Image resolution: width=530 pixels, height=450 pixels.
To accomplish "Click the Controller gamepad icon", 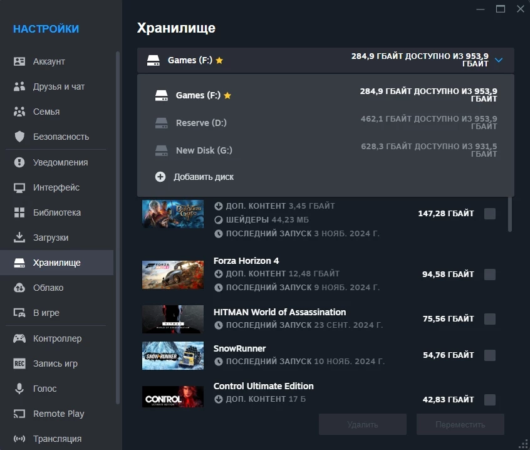I will coord(19,338).
